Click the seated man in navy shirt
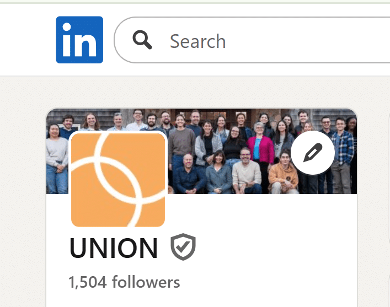This screenshot has height=307, width=390. (189, 175)
